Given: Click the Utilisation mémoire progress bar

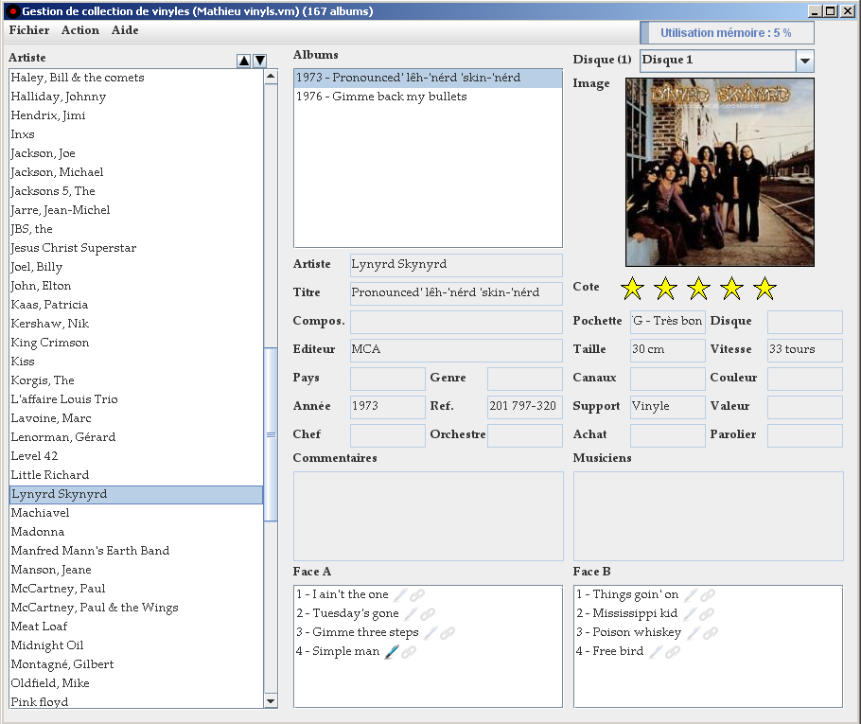Looking at the screenshot, I should point(727,33).
